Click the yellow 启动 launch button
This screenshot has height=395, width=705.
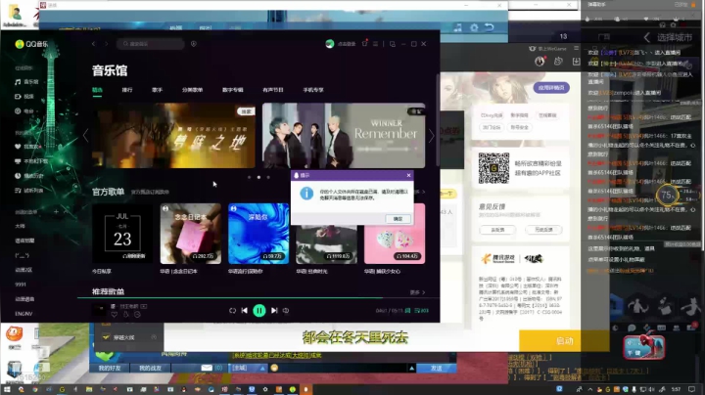point(564,340)
